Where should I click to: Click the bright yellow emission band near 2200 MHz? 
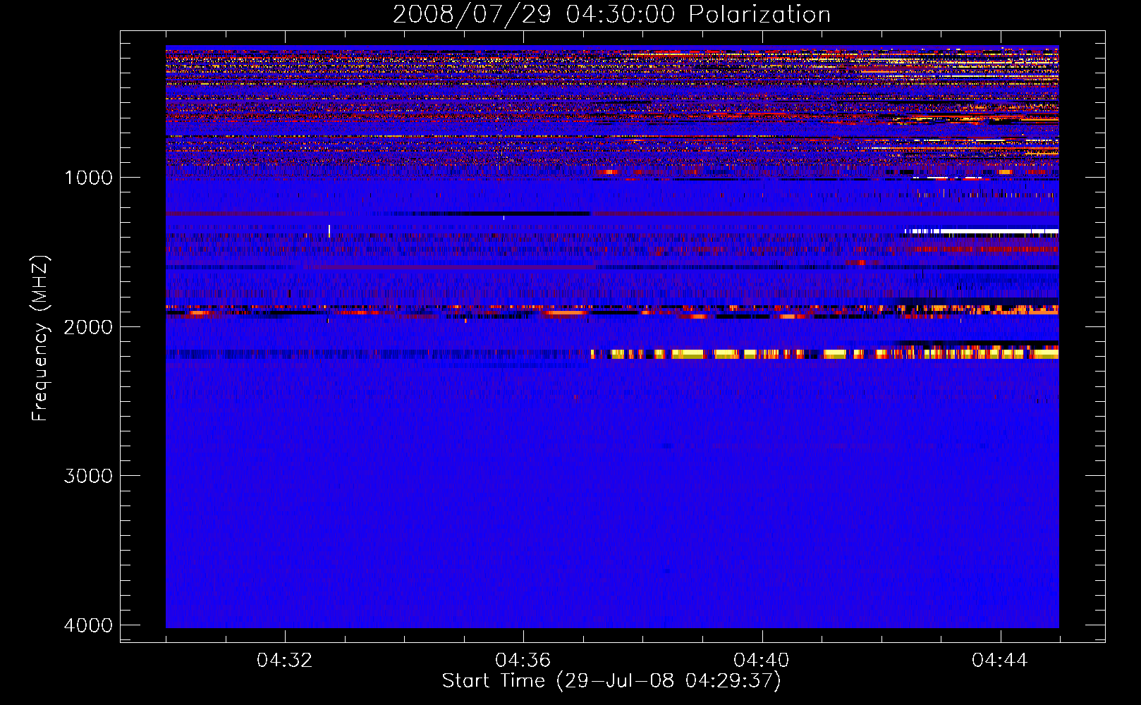824,354
